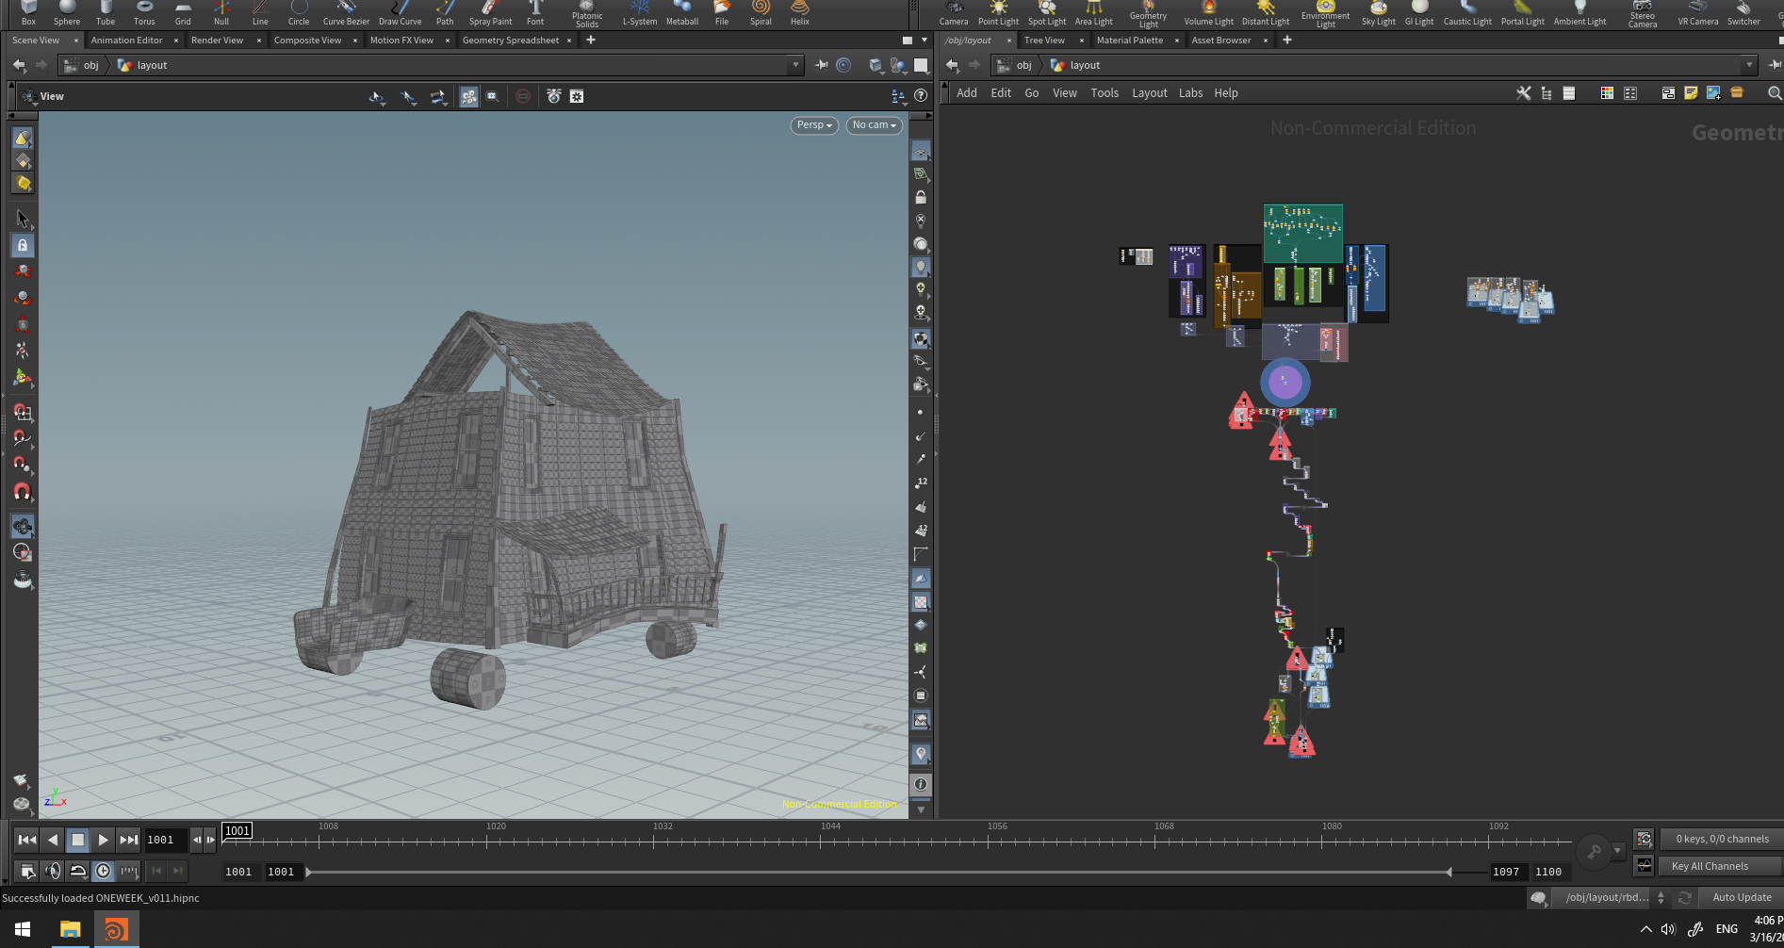Select the Draw Curve shelf tool

tap(400, 13)
